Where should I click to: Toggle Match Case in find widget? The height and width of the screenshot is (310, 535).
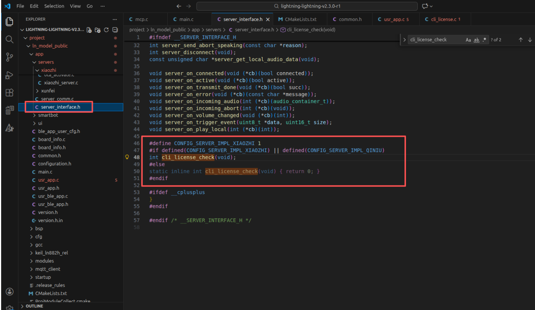click(x=468, y=40)
